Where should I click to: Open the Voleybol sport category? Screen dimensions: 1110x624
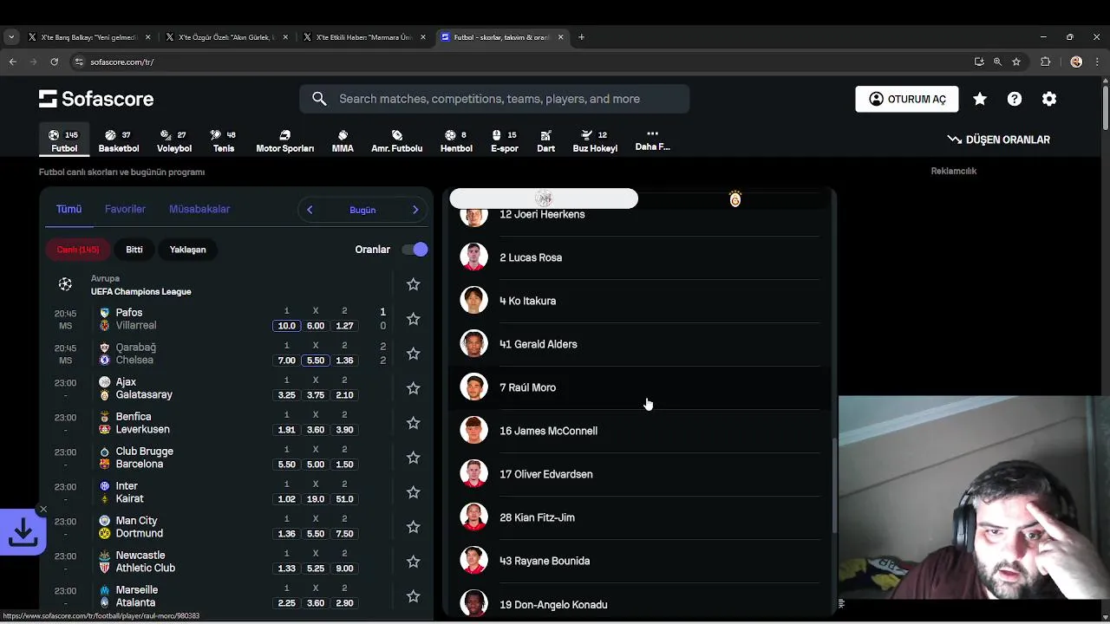tap(174, 141)
